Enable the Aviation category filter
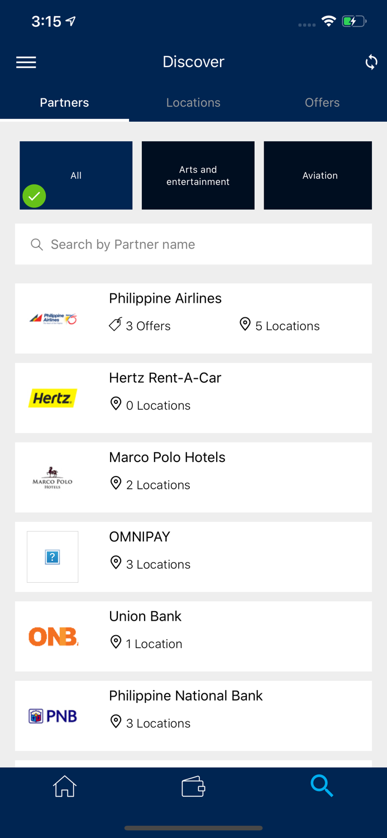 [318, 175]
